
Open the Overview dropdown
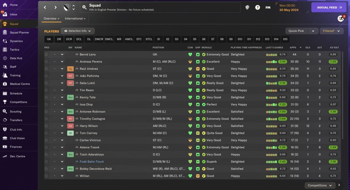tap(51, 19)
